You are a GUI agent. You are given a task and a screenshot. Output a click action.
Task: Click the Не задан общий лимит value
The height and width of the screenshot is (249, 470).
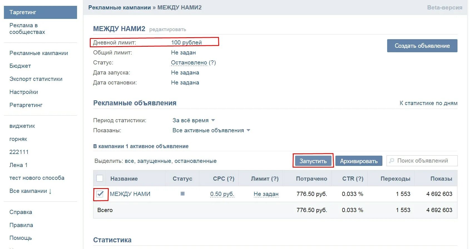tap(183, 53)
